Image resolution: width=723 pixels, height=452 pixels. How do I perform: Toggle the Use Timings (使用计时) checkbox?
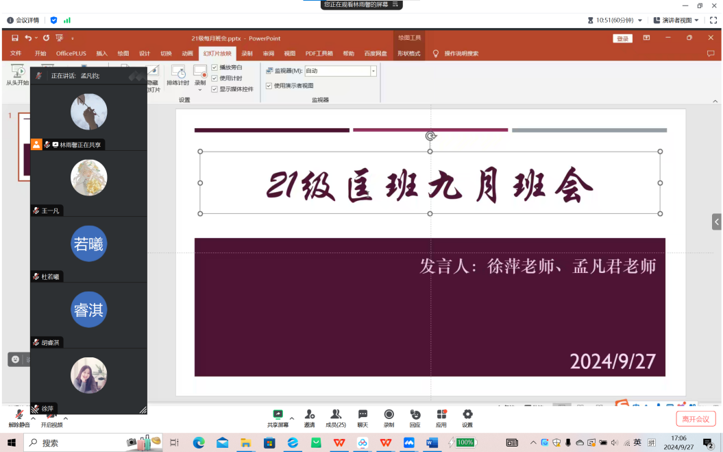(215, 78)
